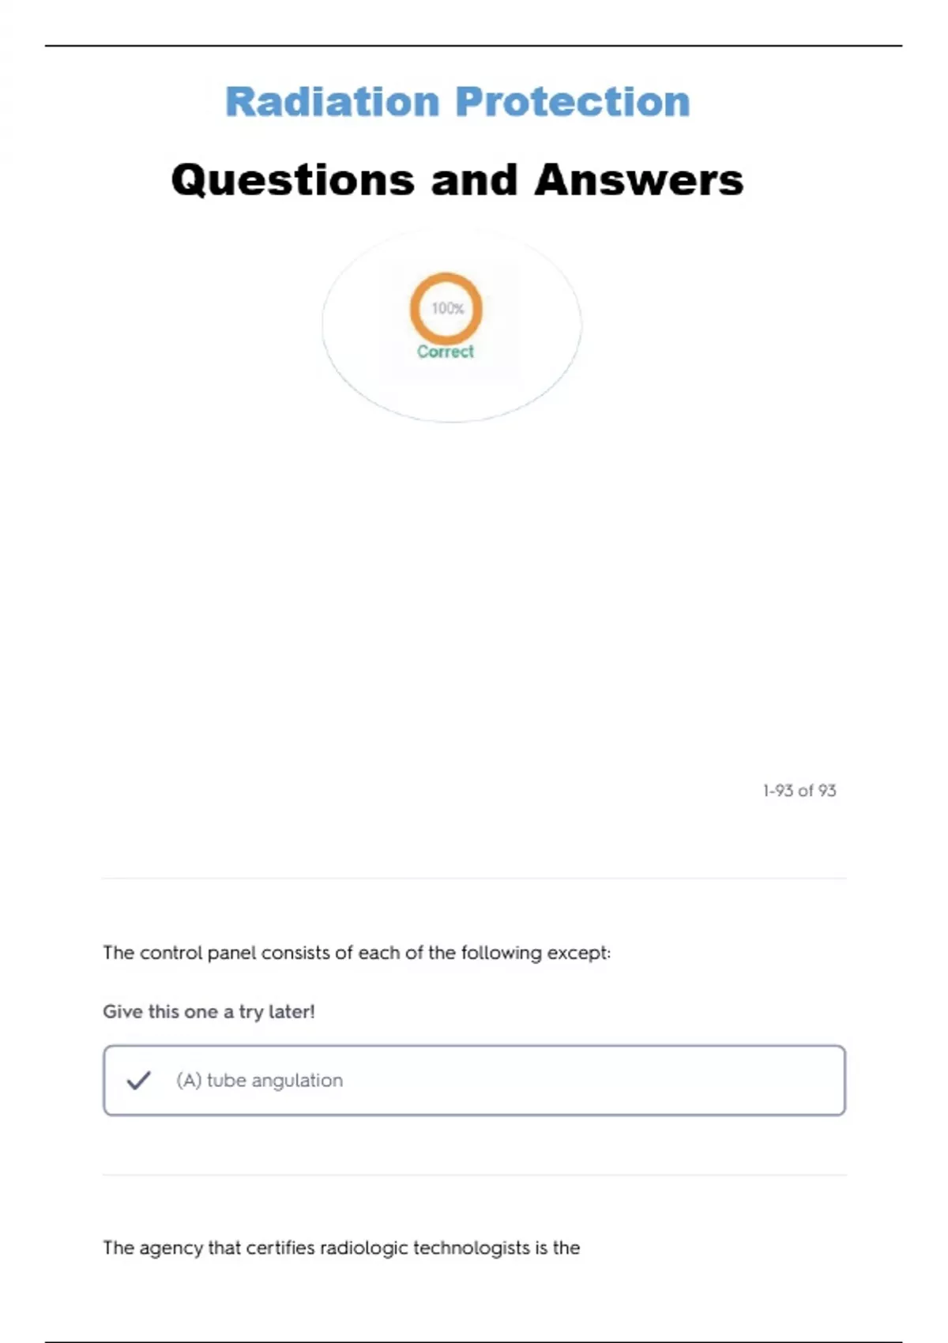Click the 1-93 of 93 counter
This screenshot has width=948, height=1343.
799,791
